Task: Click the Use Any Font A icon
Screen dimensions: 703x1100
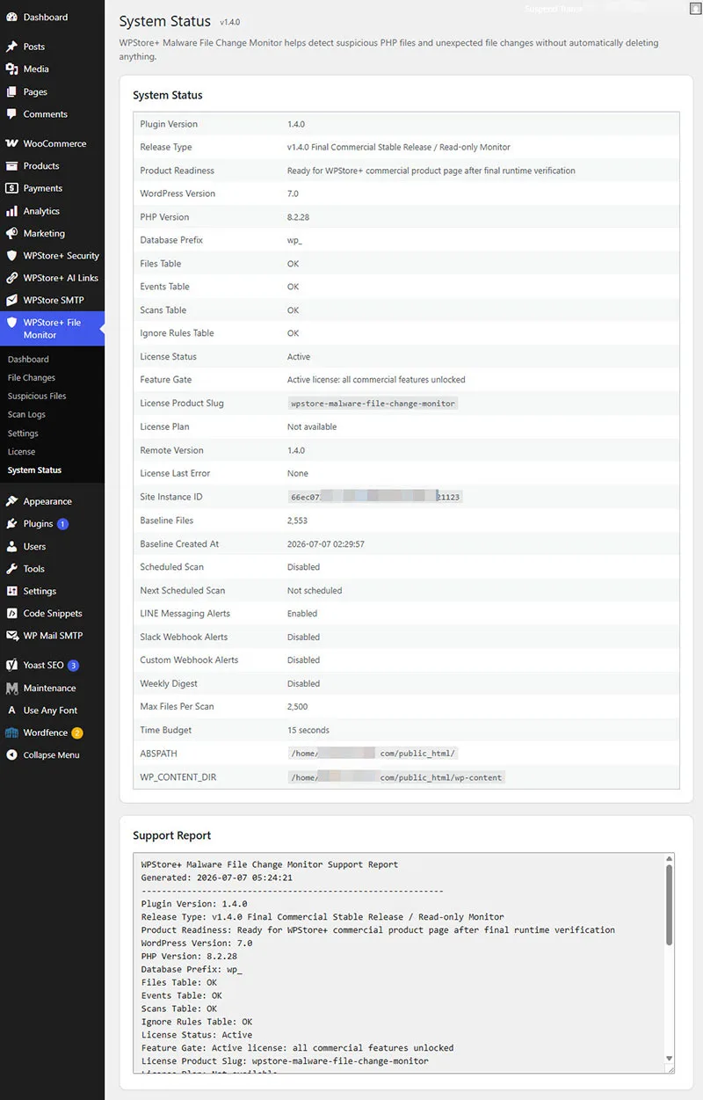Action: pyautogui.click(x=11, y=710)
